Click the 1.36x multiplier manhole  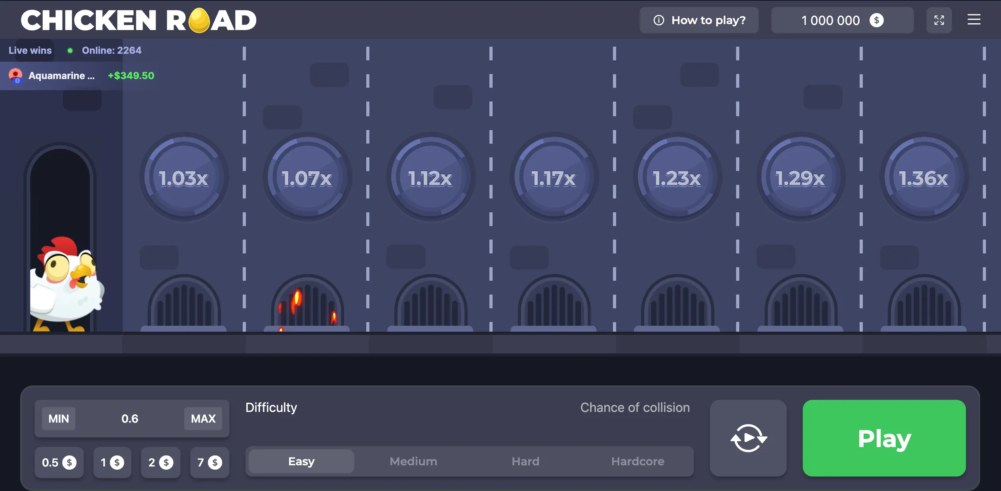[x=923, y=178]
